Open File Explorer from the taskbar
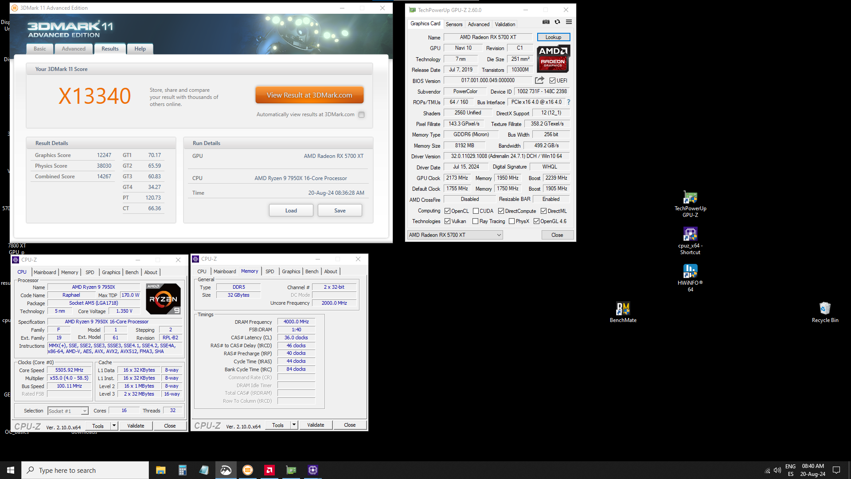This screenshot has height=479, width=851. [x=160, y=470]
